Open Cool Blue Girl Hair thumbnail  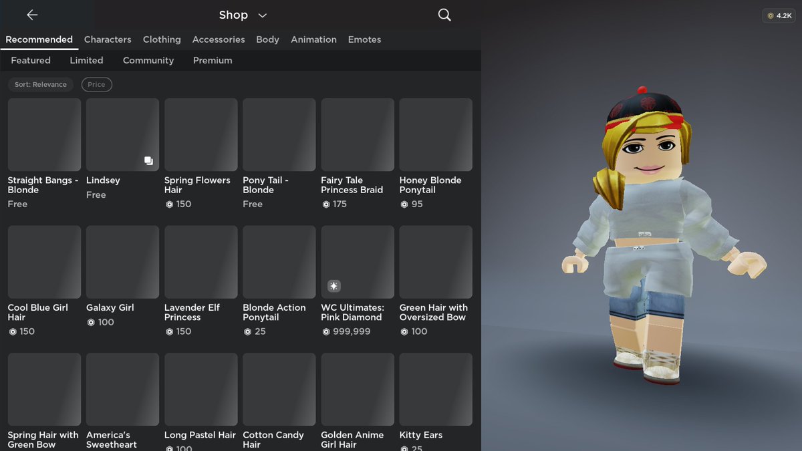click(x=44, y=262)
